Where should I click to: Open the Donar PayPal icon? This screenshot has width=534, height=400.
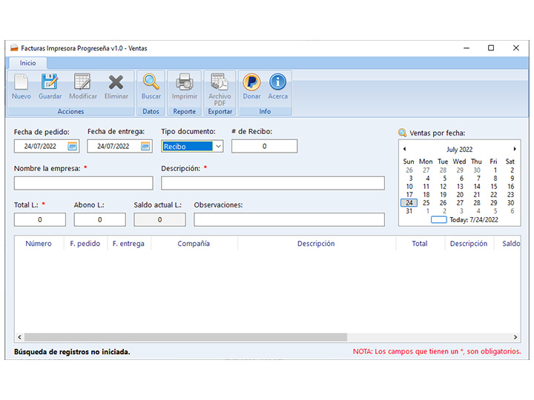click(251, 83)
